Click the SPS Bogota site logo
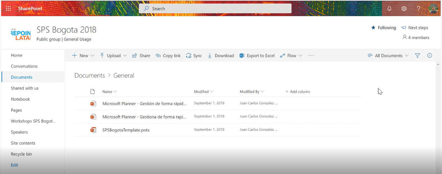442x174 pixels. pyautogui.click(x=21, y=34)
